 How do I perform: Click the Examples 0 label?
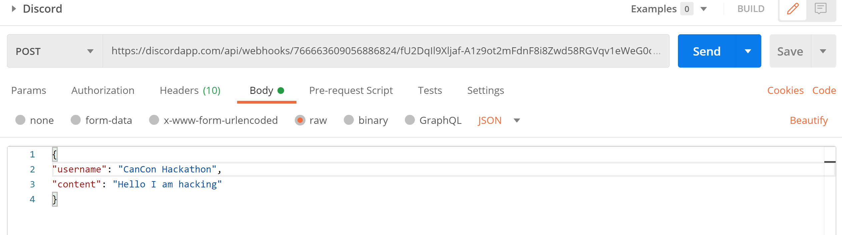662,9
